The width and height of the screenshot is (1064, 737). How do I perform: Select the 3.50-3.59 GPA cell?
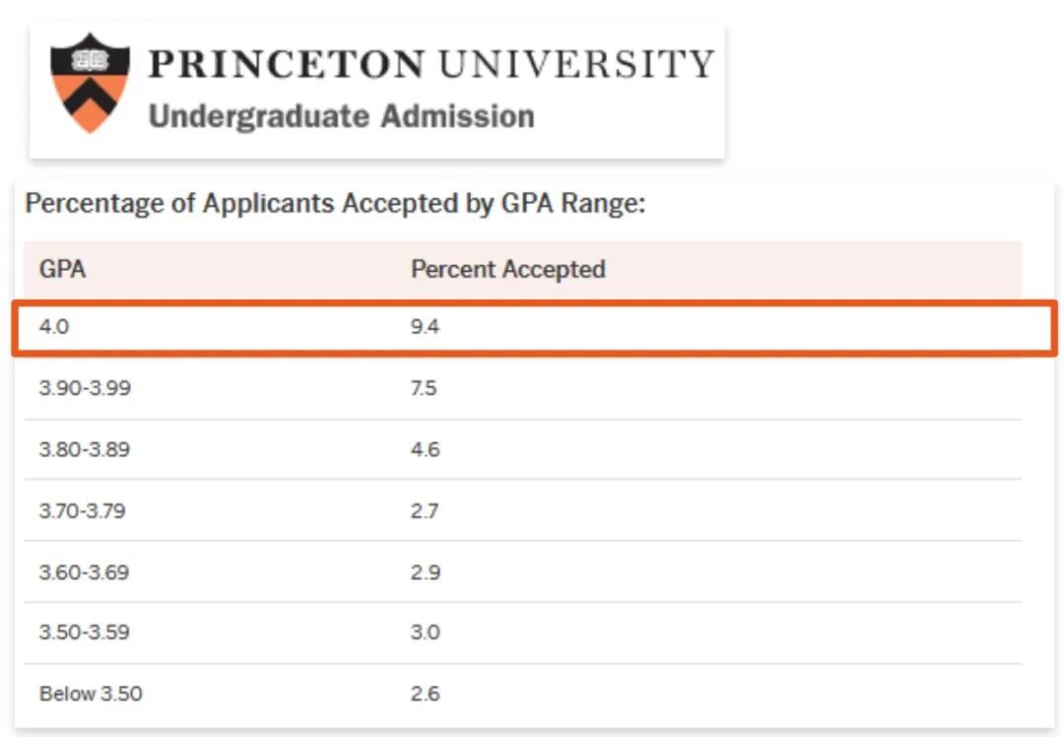pyautogui.click(x=84, y=632)
